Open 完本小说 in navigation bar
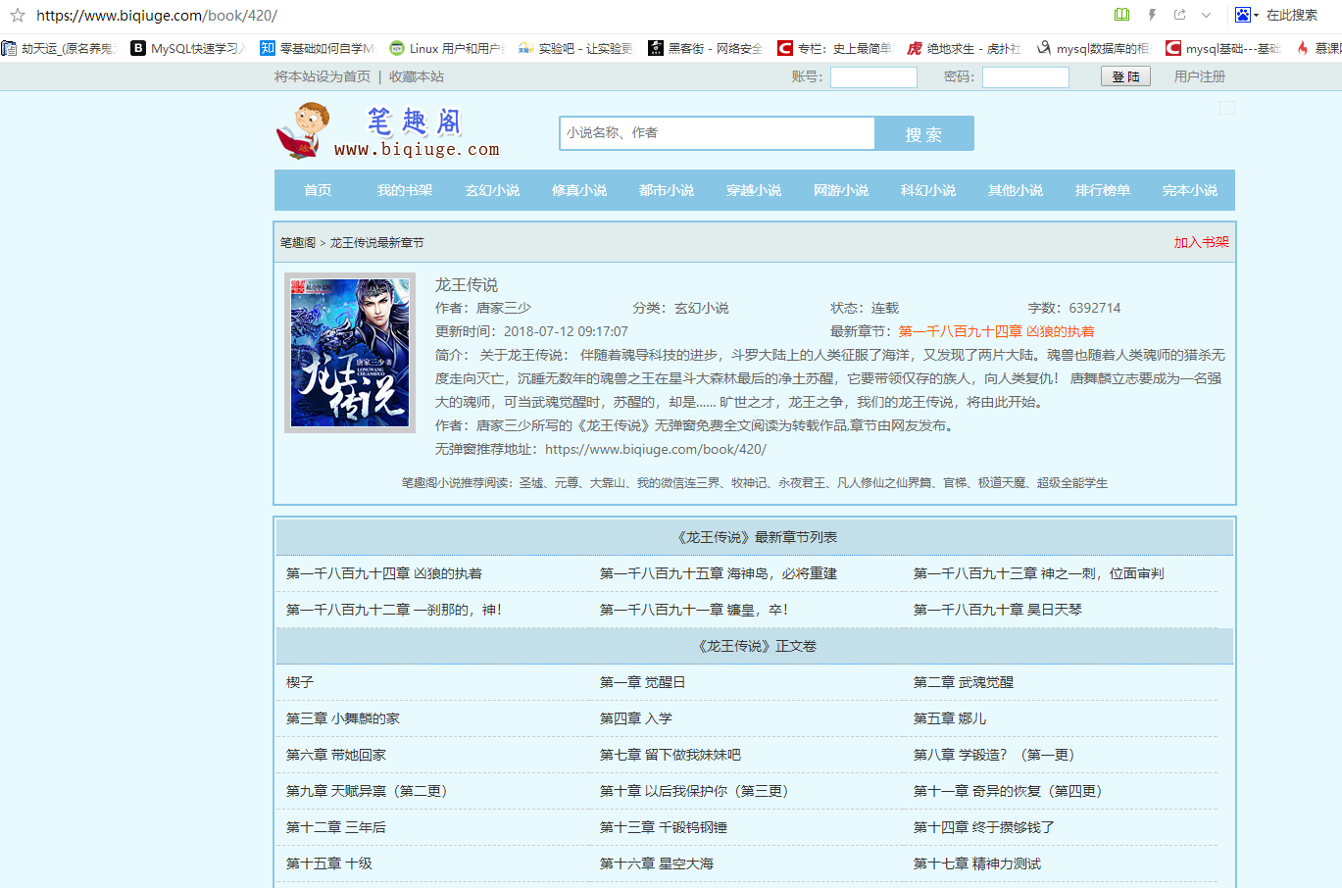 click(x=1190, y=190)
